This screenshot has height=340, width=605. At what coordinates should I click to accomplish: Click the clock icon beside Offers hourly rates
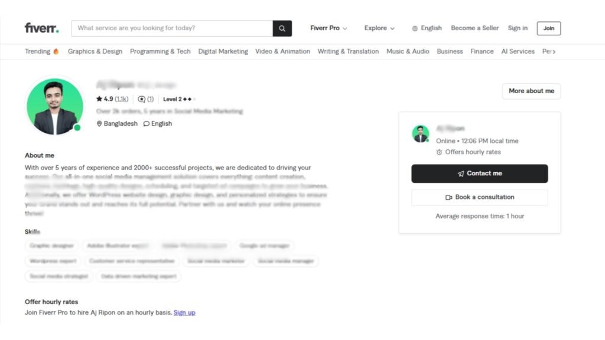439,152
